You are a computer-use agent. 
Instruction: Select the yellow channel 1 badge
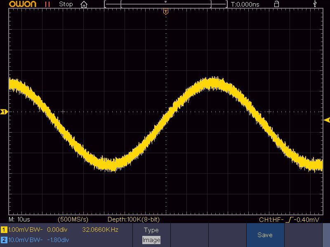click(4, 230)
